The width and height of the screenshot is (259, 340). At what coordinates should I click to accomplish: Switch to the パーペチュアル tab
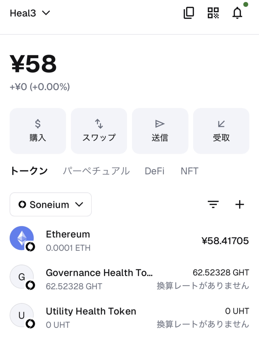coord(96,171)
